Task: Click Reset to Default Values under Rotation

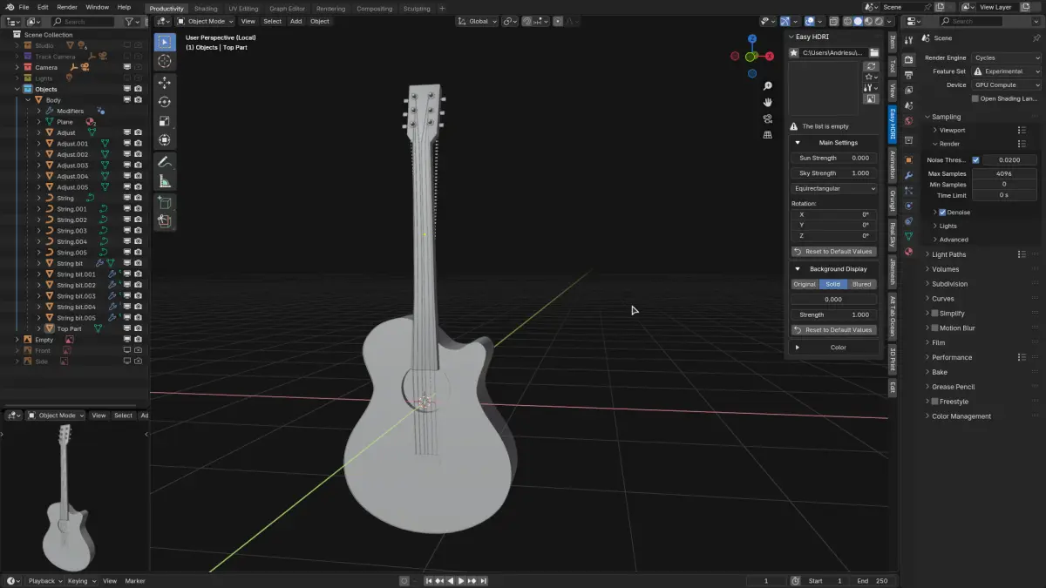Action: pos(834,252)
